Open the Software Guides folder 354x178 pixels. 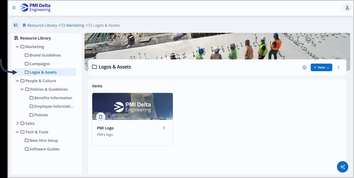[42, 149]
